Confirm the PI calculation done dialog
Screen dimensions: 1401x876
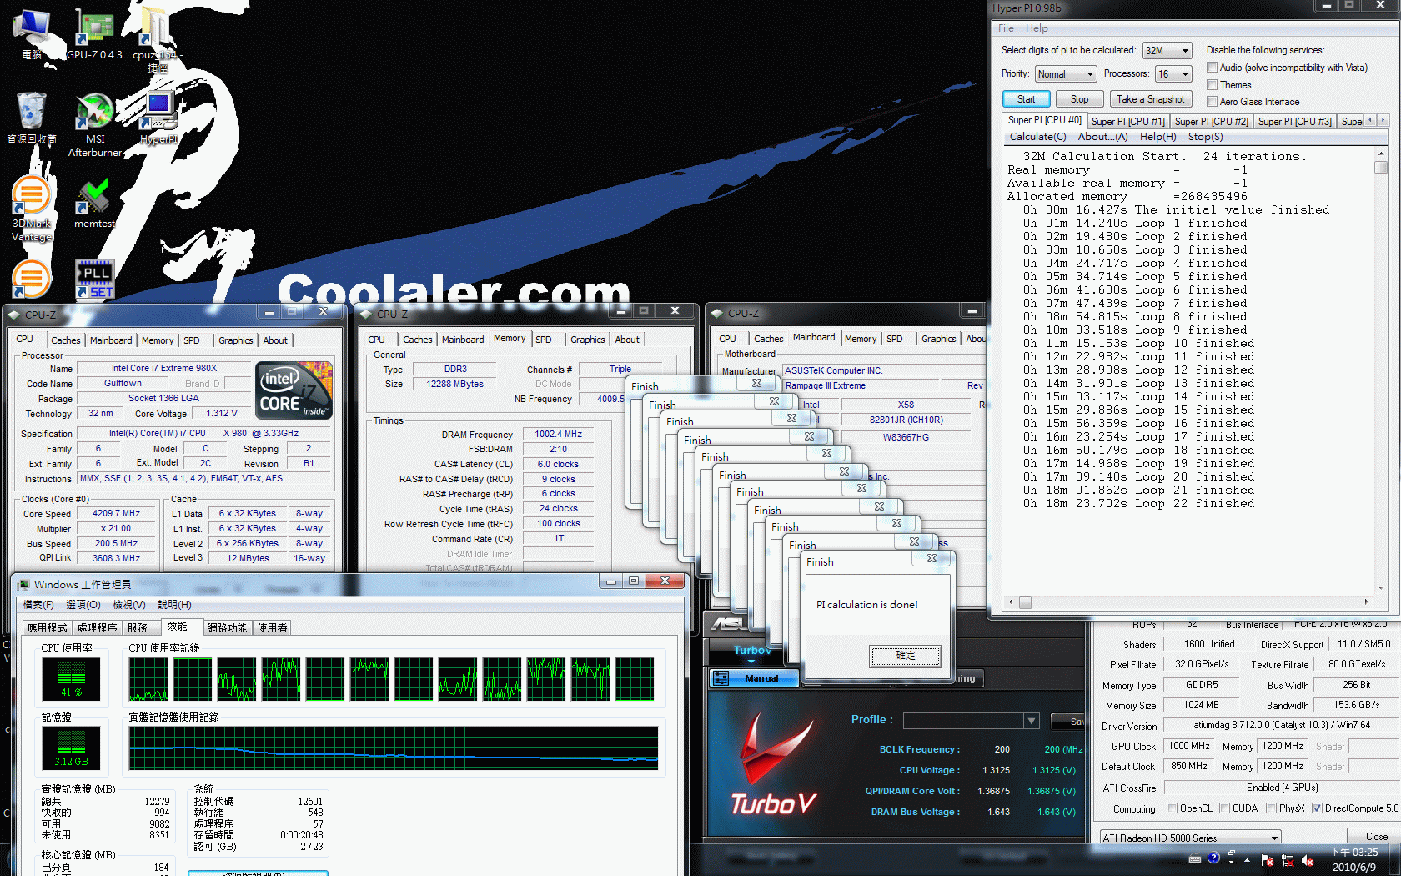(x=906, y=656)
